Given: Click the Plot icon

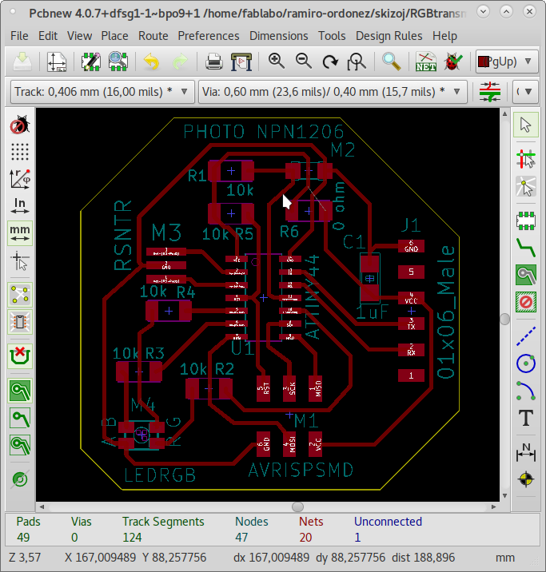Looking at the screenshot, I should point(241,62).
